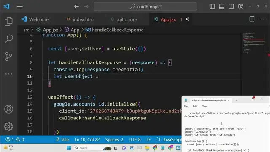The width and height of the screenshot is (270, 152).
Task: Switch to the index.html tab
Action: (81, 19)
